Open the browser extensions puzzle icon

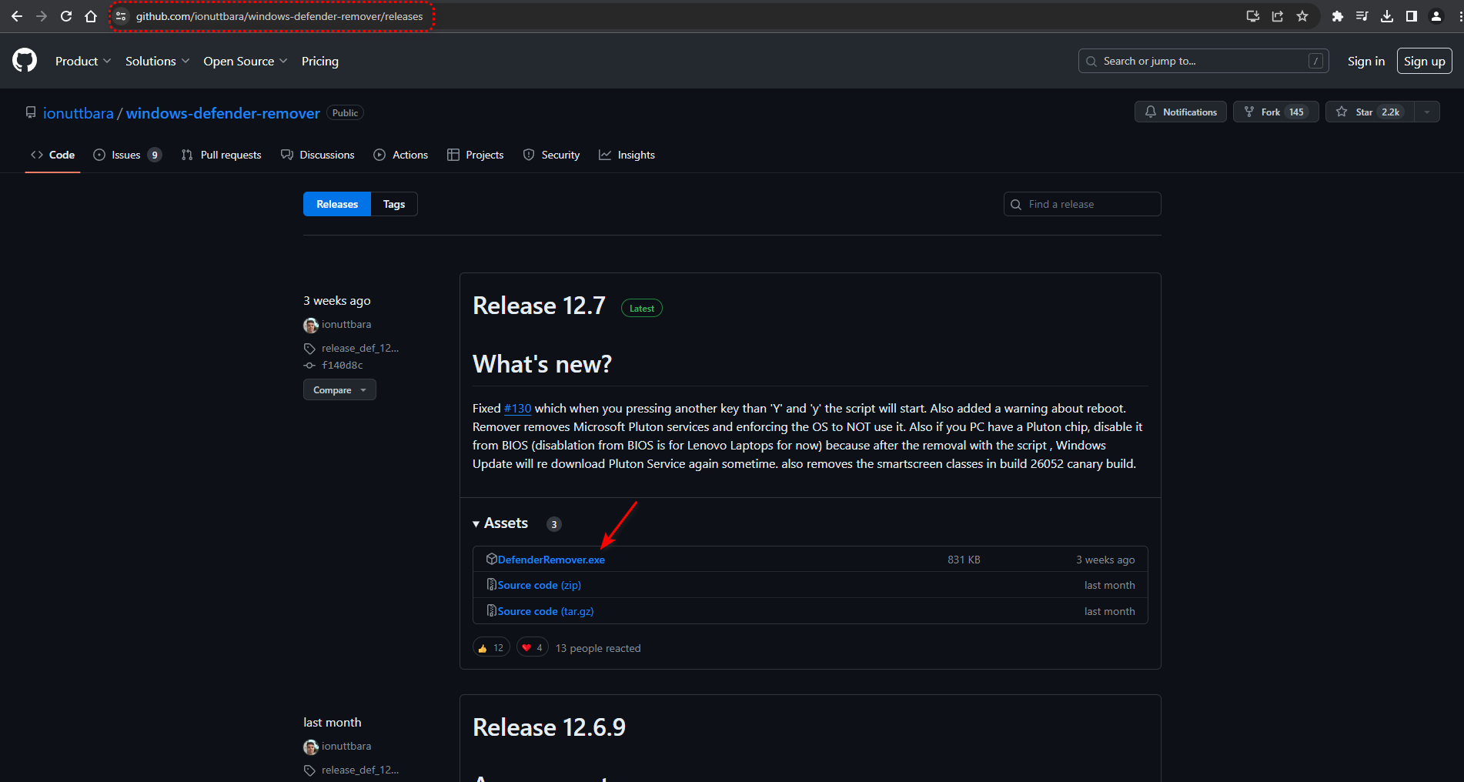[1338, 16]
